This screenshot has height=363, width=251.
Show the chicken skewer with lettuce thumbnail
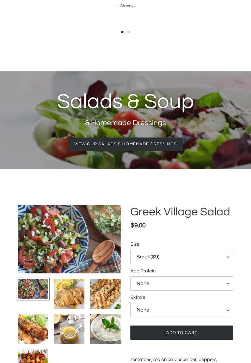(x=33, y=329)
